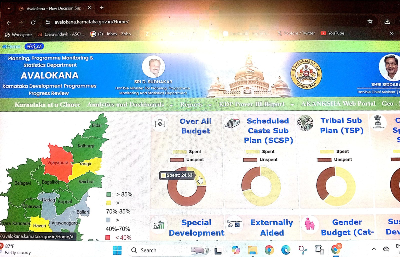Reload the page with refresh icon
This screenshot has height=257, width=400.
[33, 22]
